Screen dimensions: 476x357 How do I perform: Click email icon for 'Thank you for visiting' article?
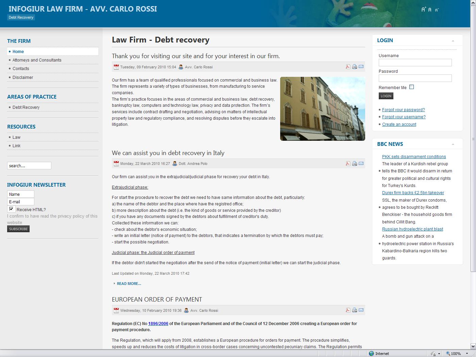(361, 67)
